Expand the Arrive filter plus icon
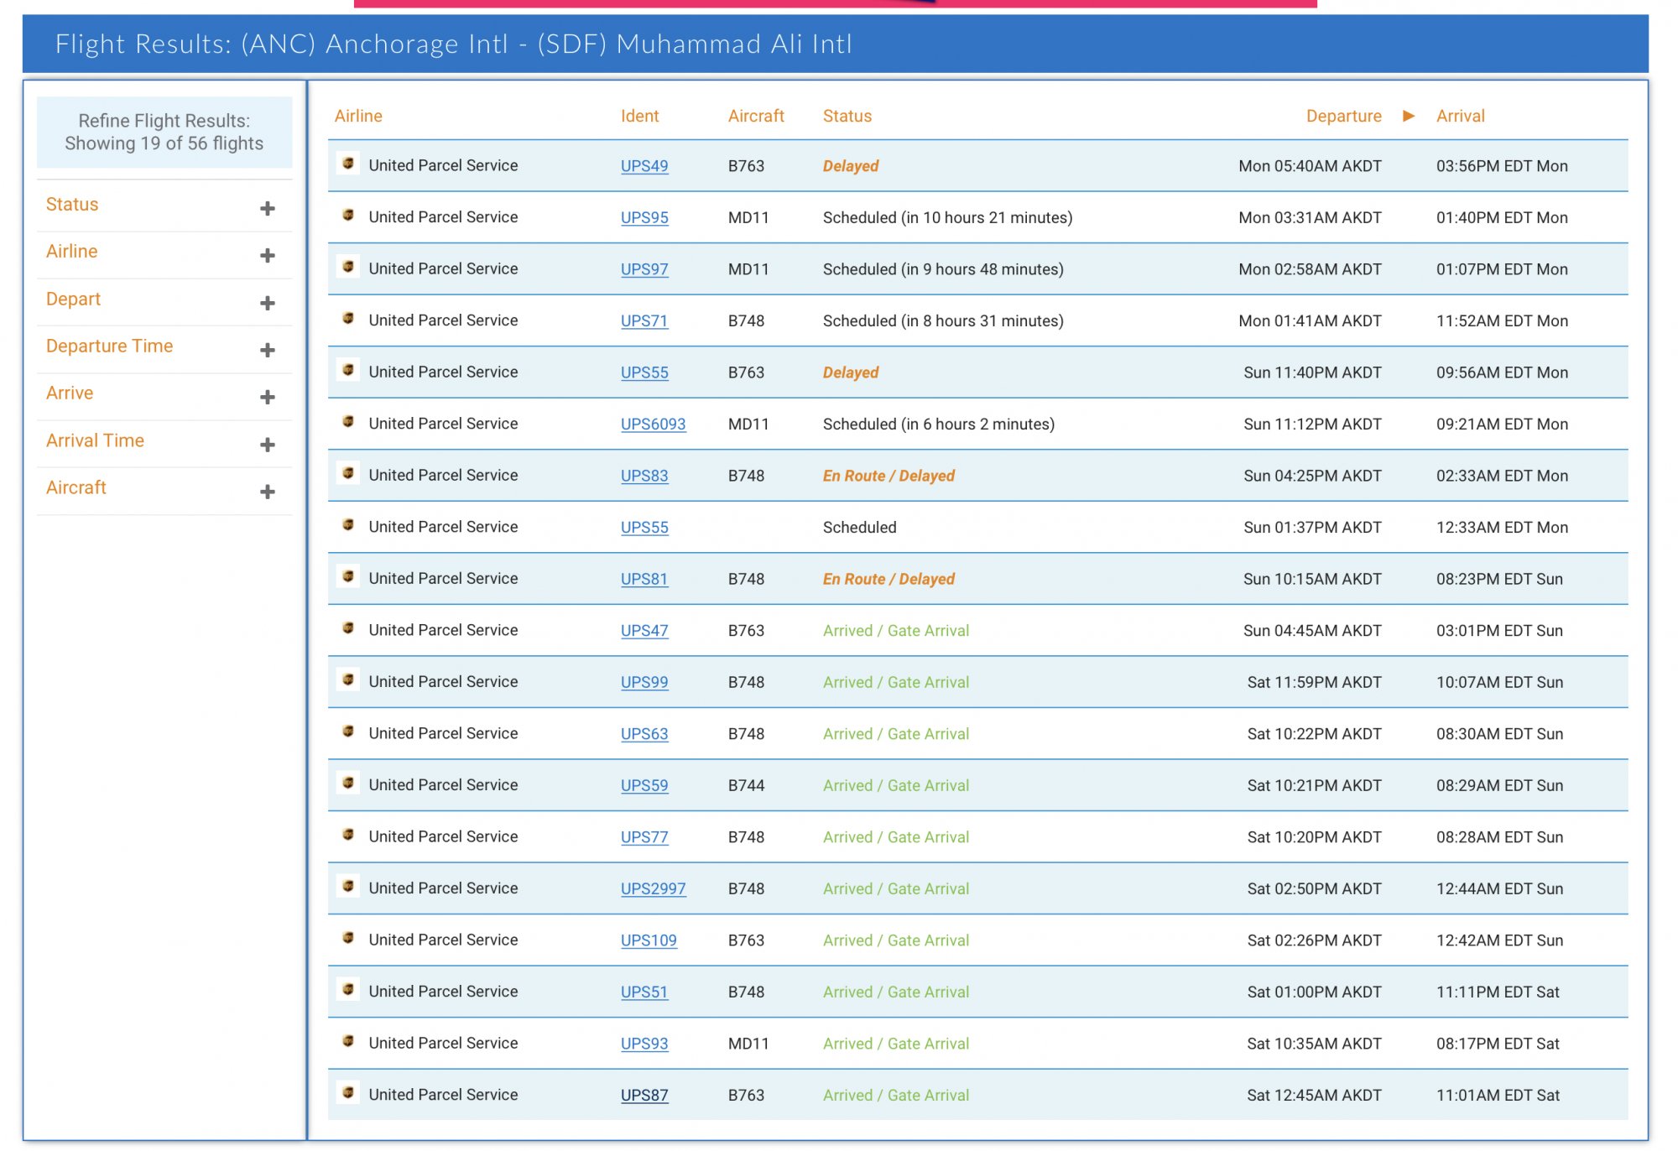Viewport: 1678px width, 1151px height. tap(268, 397)
